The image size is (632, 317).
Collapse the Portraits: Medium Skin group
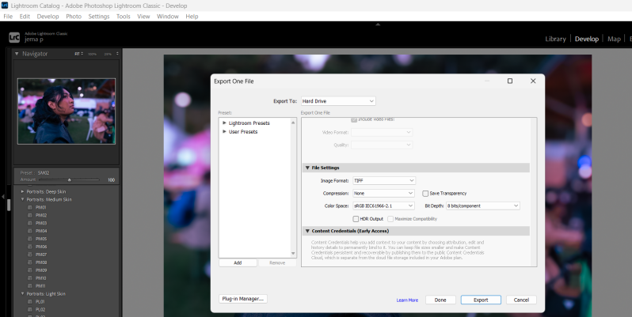point(22,199)
